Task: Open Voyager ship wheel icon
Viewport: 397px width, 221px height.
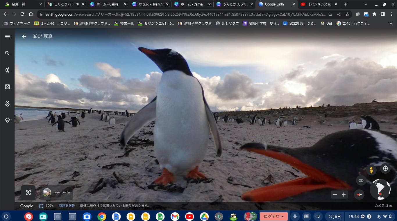Action: [7, 70]
